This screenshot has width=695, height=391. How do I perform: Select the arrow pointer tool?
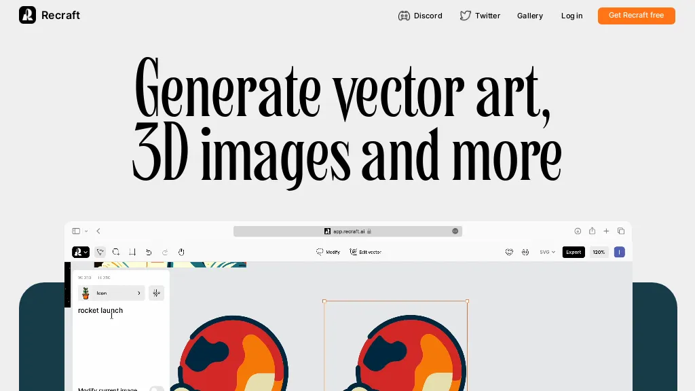pyautogui.click(x=100, y=252)
